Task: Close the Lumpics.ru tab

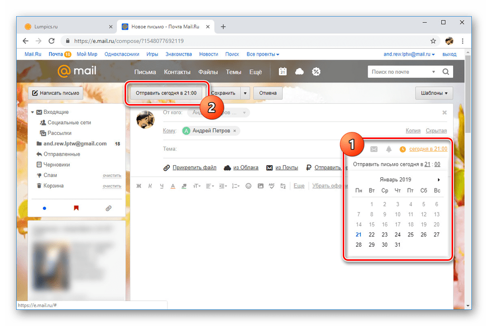Action: [x=110, y=27]
